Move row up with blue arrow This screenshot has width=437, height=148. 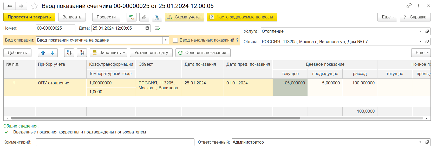(x=43, y=53)
